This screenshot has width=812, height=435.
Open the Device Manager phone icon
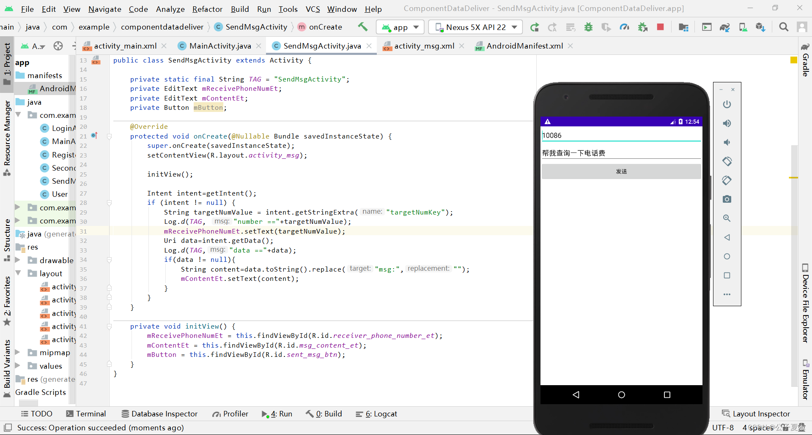click(743, 27)
